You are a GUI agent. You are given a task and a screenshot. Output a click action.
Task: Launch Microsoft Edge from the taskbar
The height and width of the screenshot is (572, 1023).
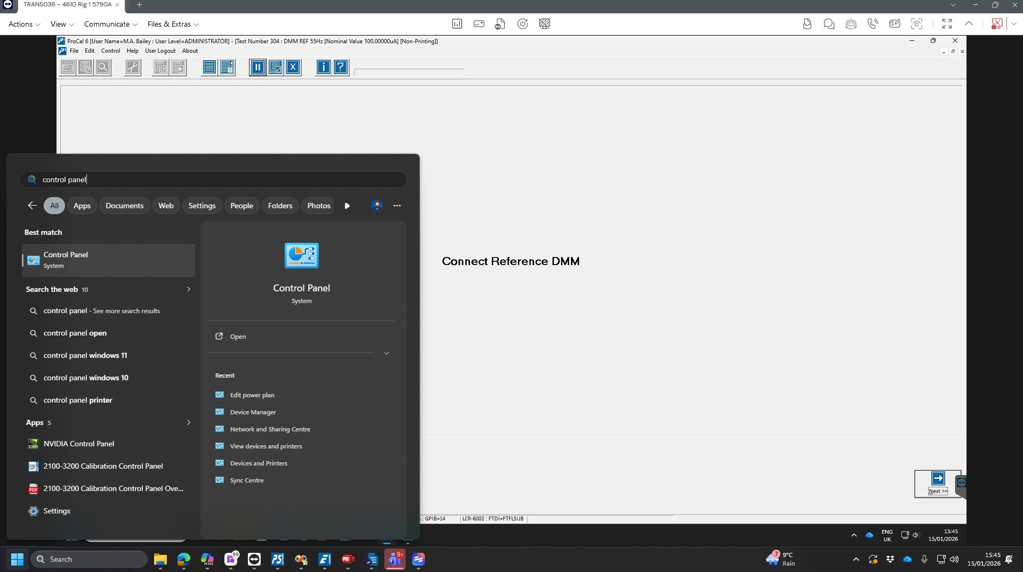(184, 559)
